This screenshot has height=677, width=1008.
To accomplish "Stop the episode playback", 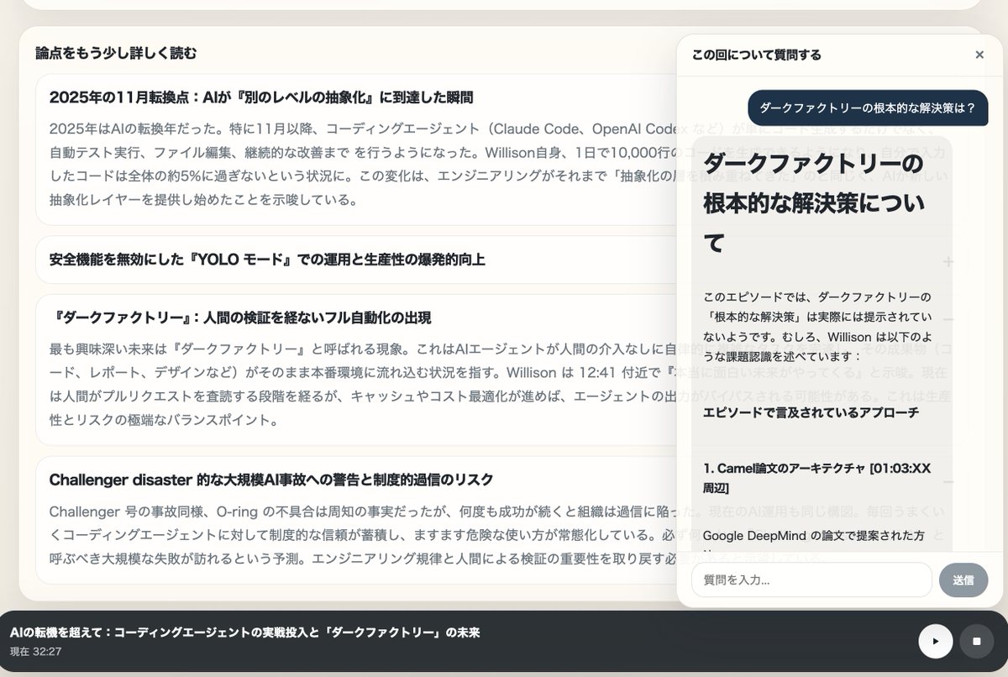I will click(976, 641).
